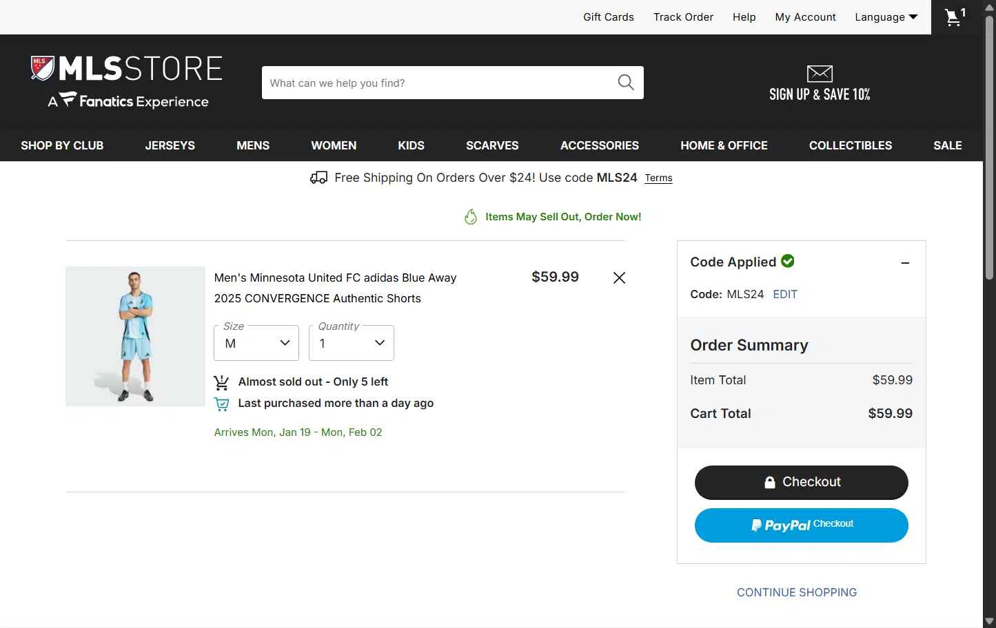This screenshot has height=628, width=996.
Task: Click the shorts product thumbnail
Action: point(135,336)
